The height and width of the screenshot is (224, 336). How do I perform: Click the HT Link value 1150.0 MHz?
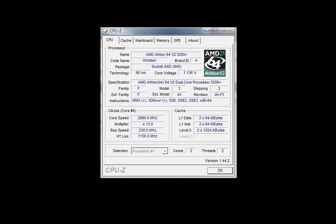(148, 136)
